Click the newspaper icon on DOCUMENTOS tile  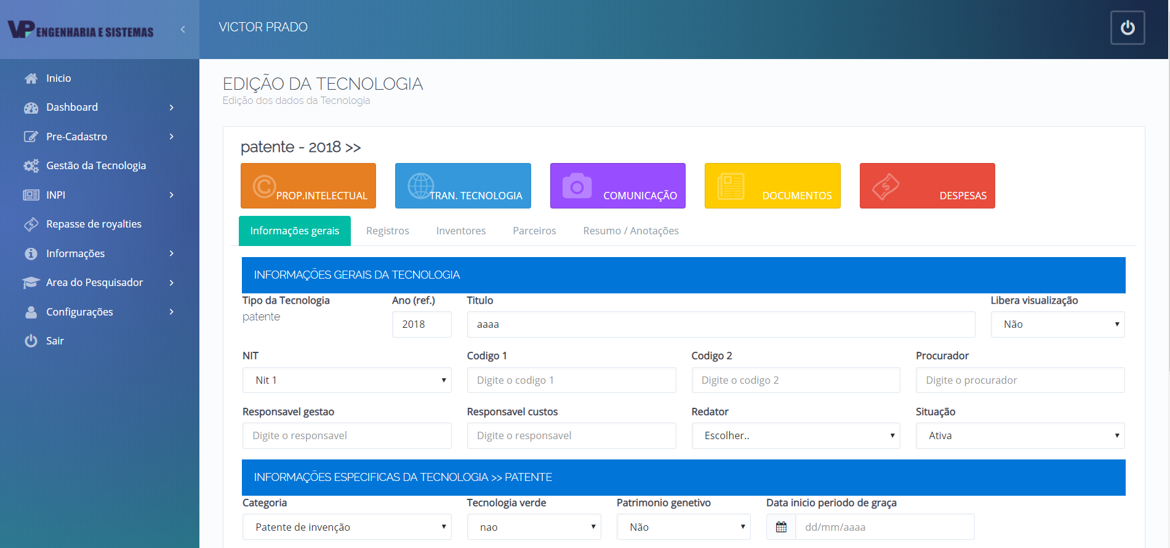[731, 186]
